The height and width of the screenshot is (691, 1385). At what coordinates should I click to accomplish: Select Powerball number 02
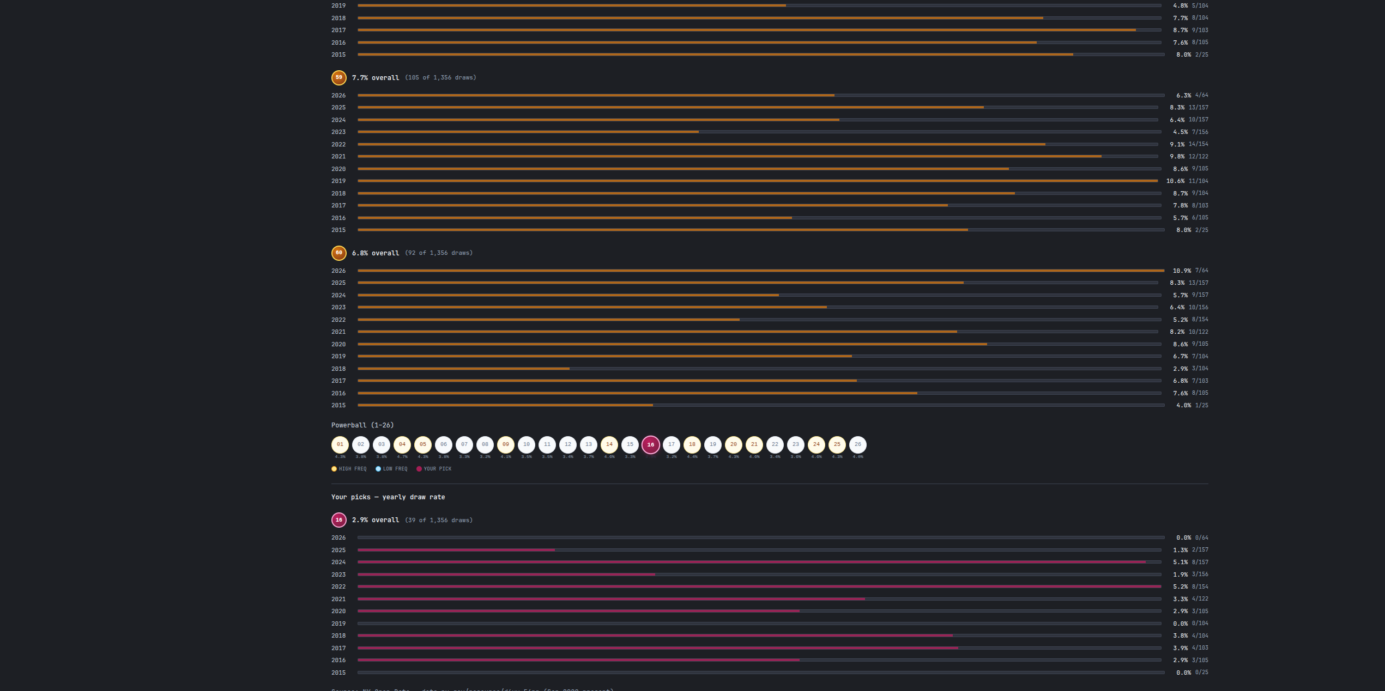pos(361,444)
